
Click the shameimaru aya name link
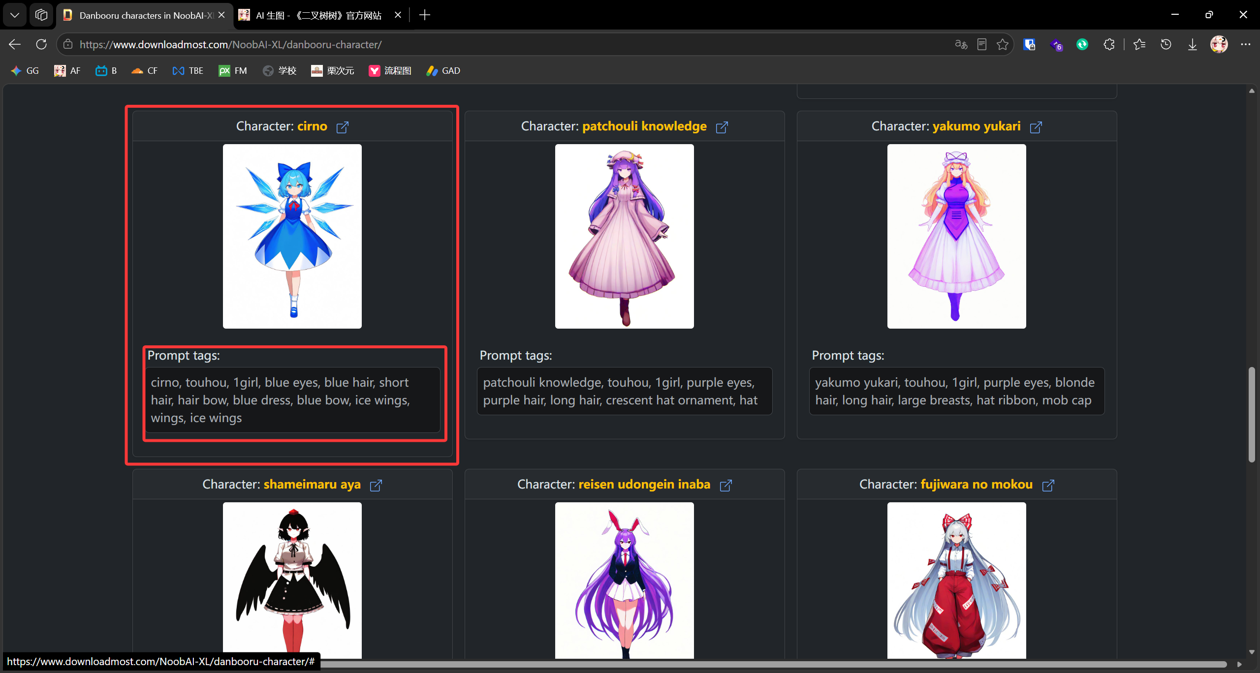(x=312, y=485)
